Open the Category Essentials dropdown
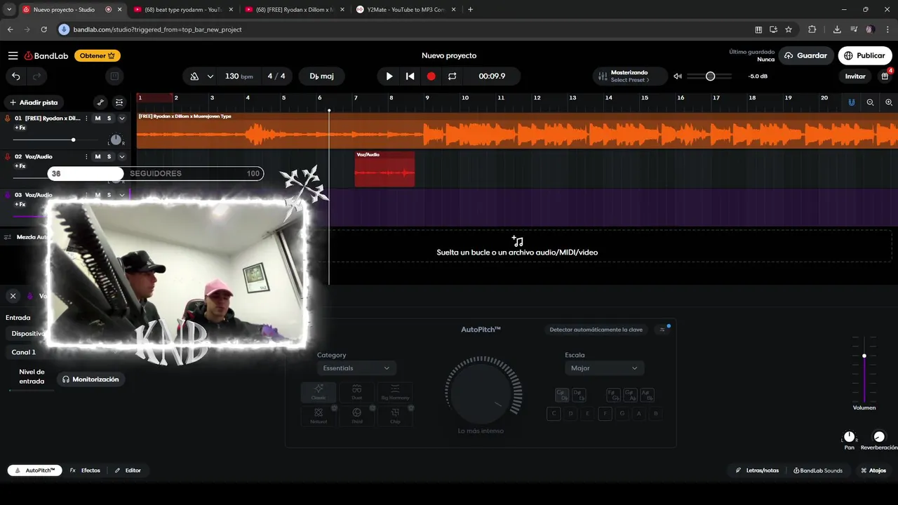The width and height of the screenshot is (898, 505). [356, 368]
